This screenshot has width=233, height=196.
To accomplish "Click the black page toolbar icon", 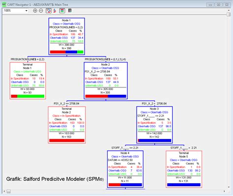I will 70,11.
